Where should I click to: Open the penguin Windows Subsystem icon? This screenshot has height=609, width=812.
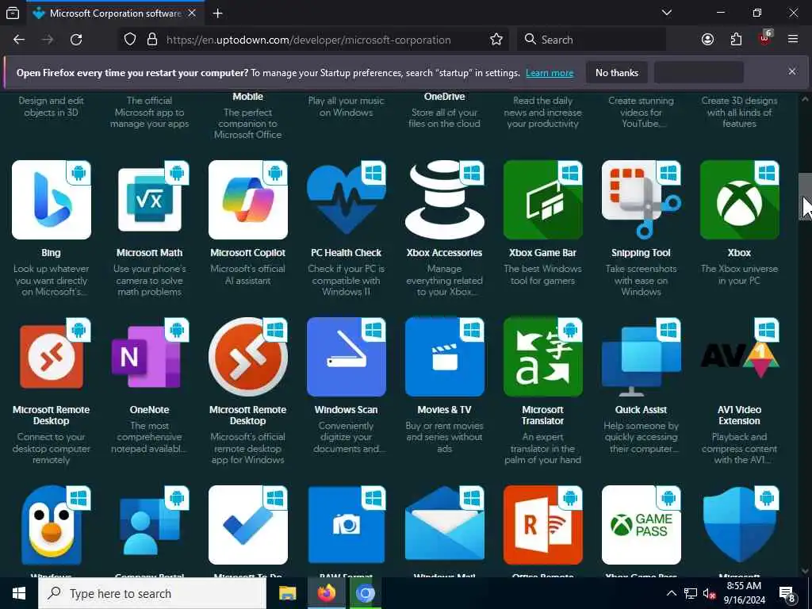[x=52, y=525]
